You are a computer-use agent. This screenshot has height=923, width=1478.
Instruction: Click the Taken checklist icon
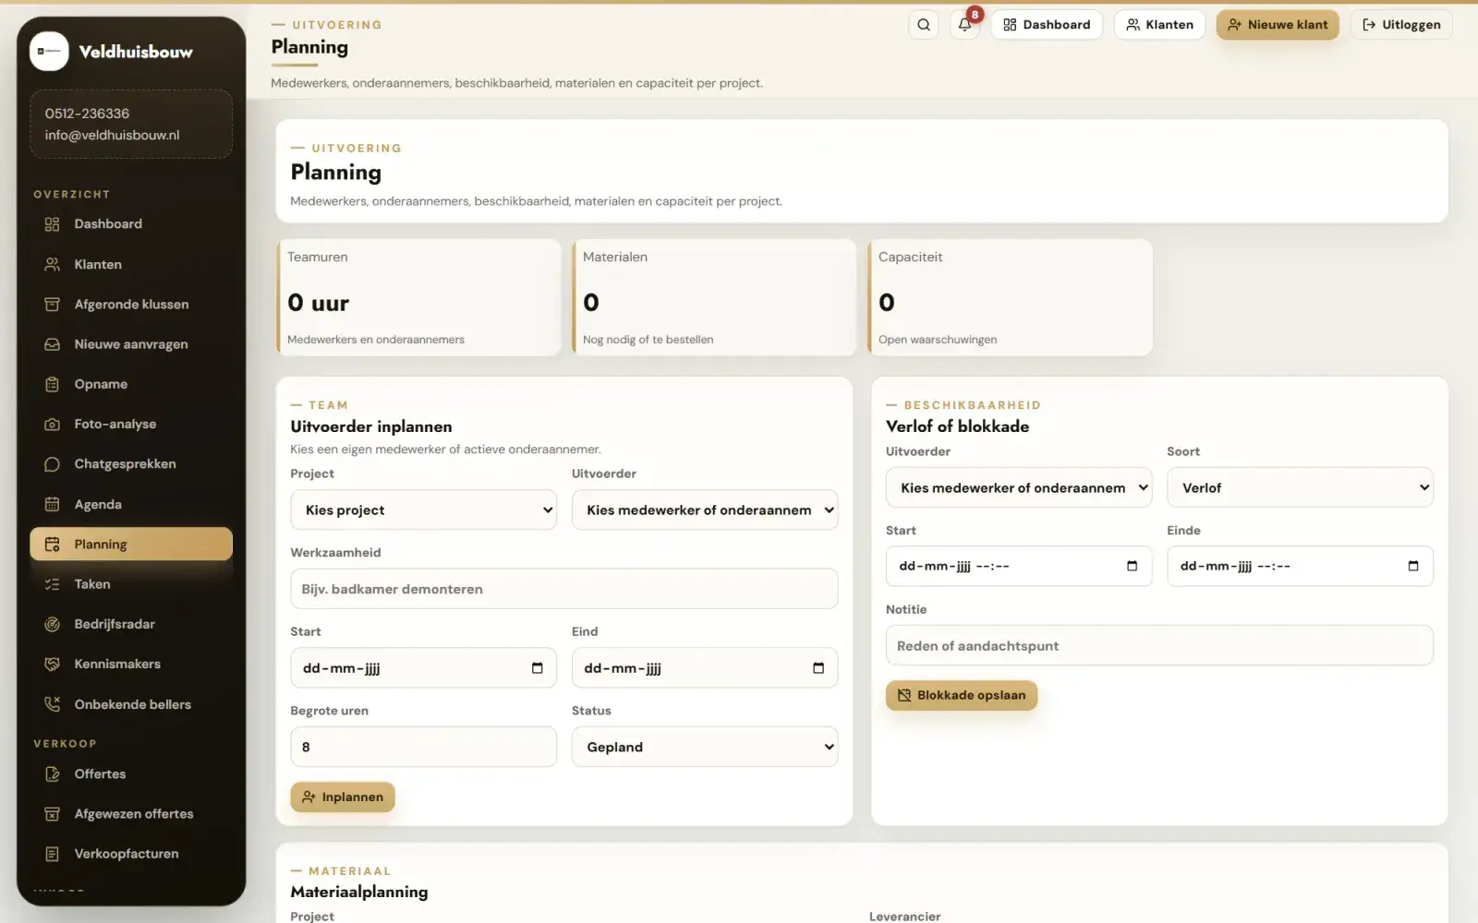click(52, 584)
